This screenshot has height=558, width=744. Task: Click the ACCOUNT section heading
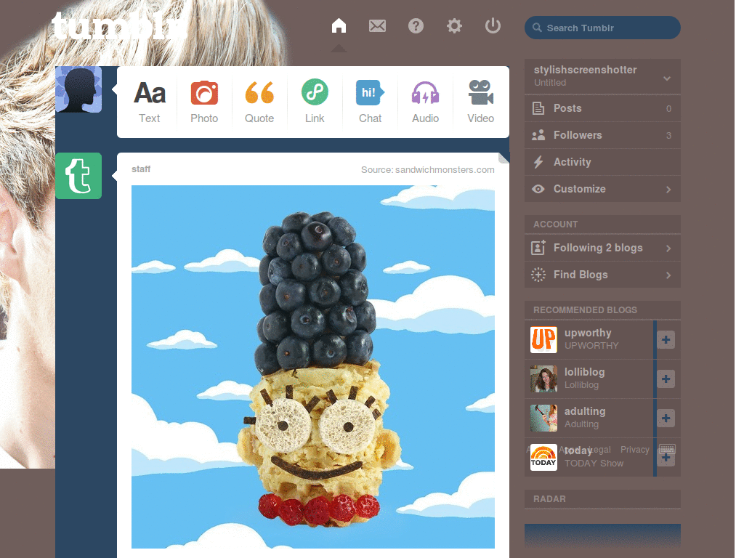[x=556, y=225]
